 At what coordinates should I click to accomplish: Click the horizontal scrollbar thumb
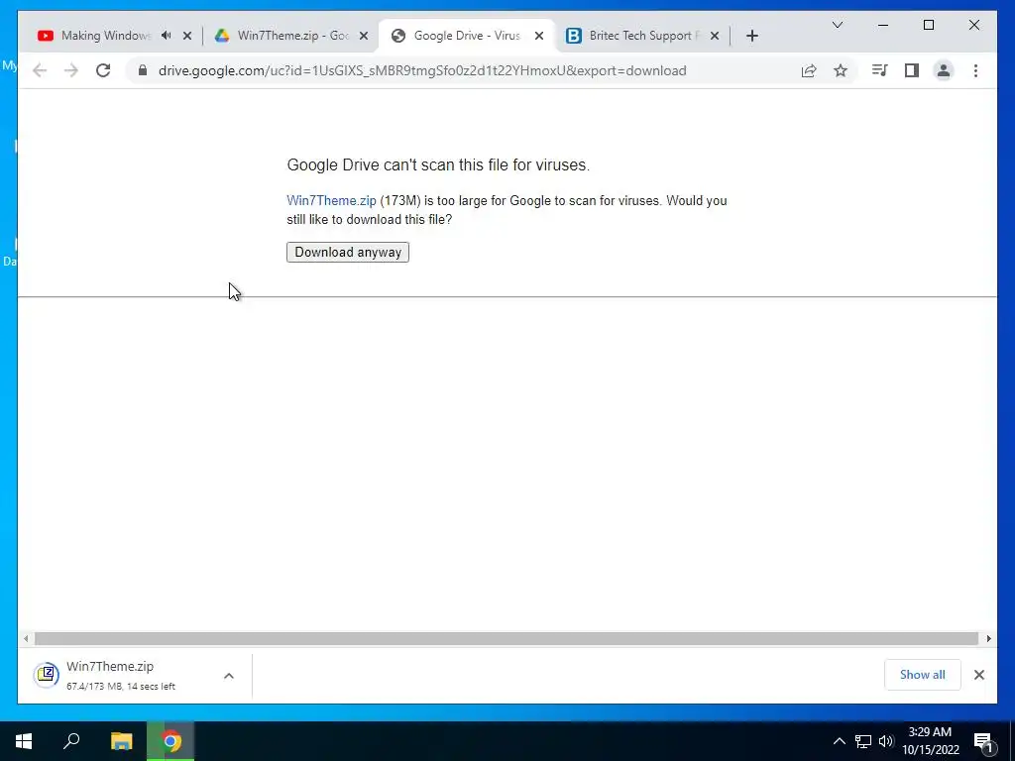pyautogui.click(x=507, y=639)
